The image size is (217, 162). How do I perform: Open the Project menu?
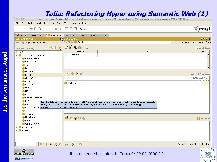click(31, 23)
